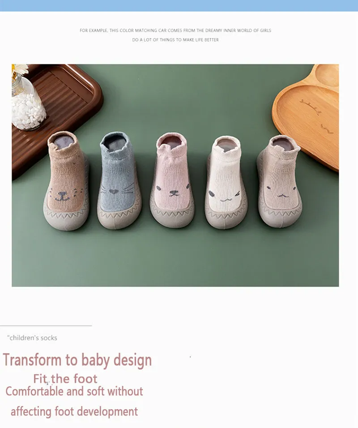Click the beige smiling sock shoe
This screenshot has width=358, height=428.
(x=279, y=181)
